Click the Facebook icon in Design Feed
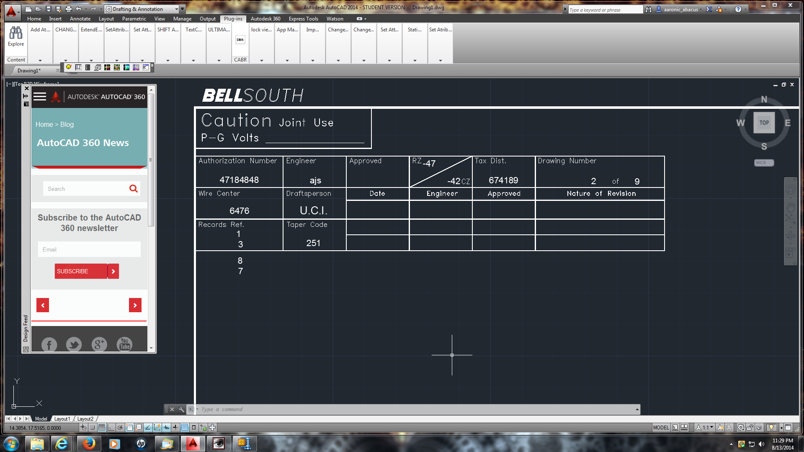Screen dimensions: 804x452 click(49, 344)
